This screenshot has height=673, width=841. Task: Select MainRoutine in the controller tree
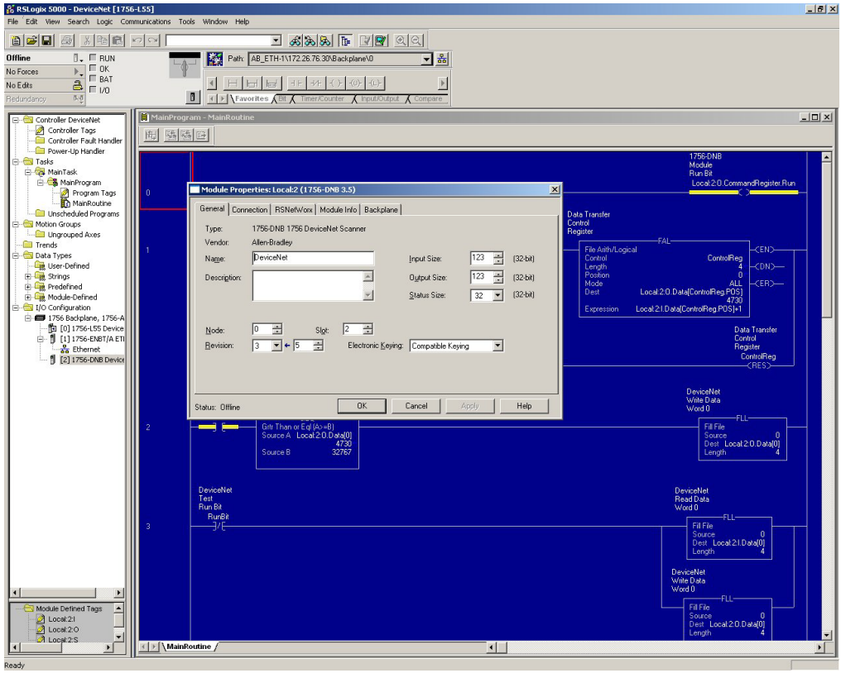(92, 203)
